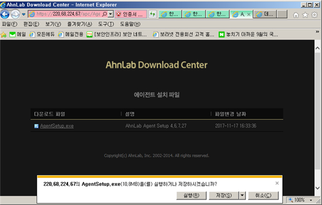Expand the save options dropdown arrow
This screenshot has height=205, width=322.
242,195
